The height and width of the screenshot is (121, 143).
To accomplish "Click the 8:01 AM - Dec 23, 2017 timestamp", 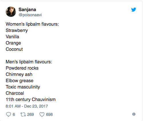I will [27, 106].
